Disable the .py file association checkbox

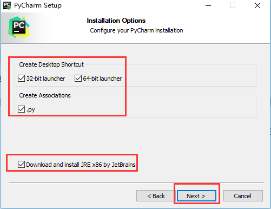pos(21,109)
